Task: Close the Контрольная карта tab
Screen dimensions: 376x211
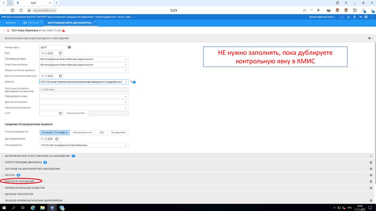Action: (95, 22)
